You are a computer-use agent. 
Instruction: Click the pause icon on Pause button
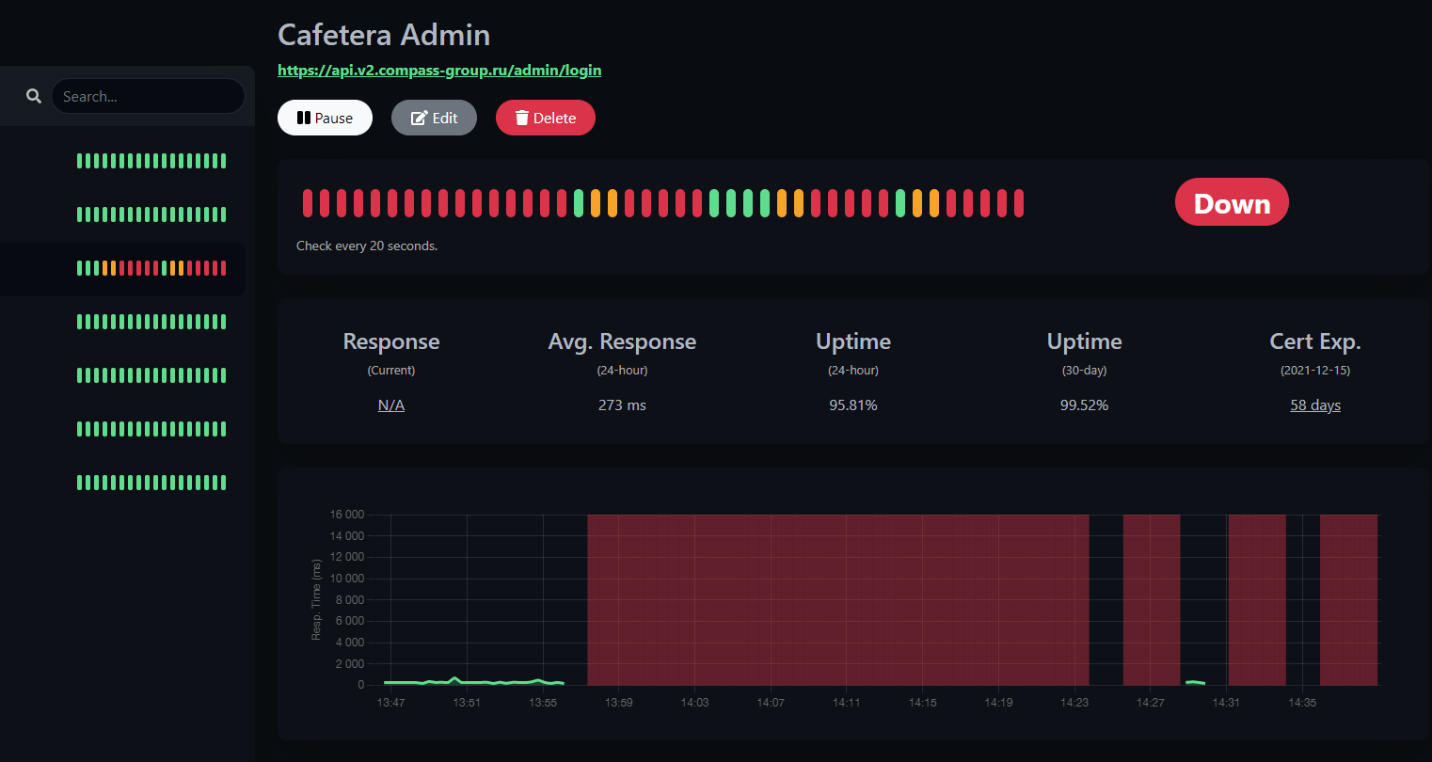coord(303,118)
